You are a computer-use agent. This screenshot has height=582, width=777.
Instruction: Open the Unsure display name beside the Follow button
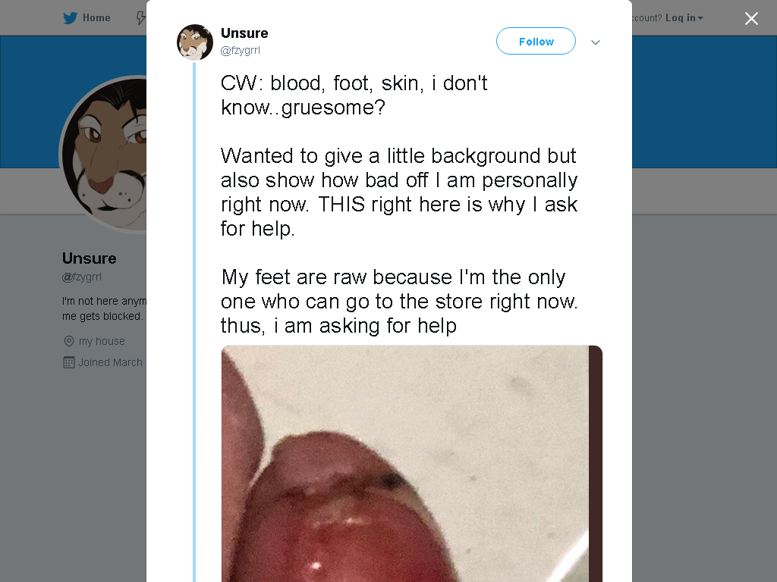coord(244,33)
